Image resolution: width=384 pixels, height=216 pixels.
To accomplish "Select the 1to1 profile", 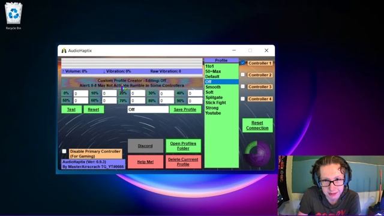I will click(x=221, y=66).
